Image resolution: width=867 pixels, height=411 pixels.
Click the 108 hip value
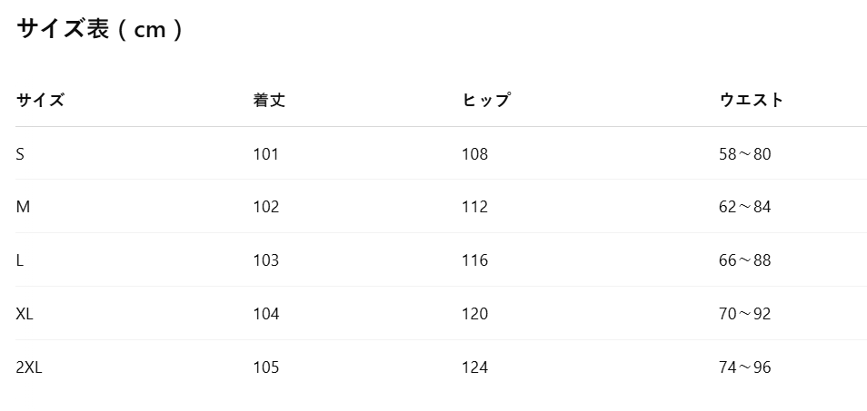click(x=475, y=154)
